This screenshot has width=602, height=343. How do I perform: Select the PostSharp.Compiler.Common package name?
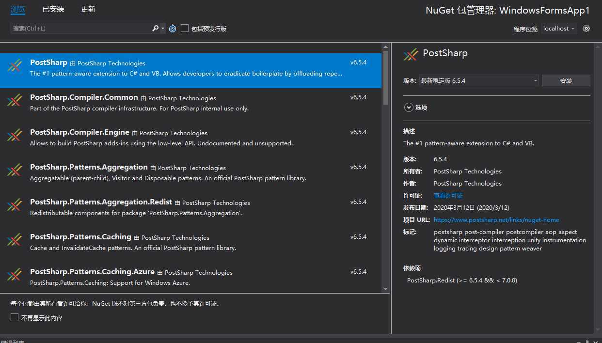coord(84,97)
